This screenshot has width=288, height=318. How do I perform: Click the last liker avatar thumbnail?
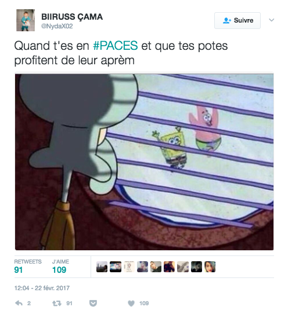coord(210,266)
